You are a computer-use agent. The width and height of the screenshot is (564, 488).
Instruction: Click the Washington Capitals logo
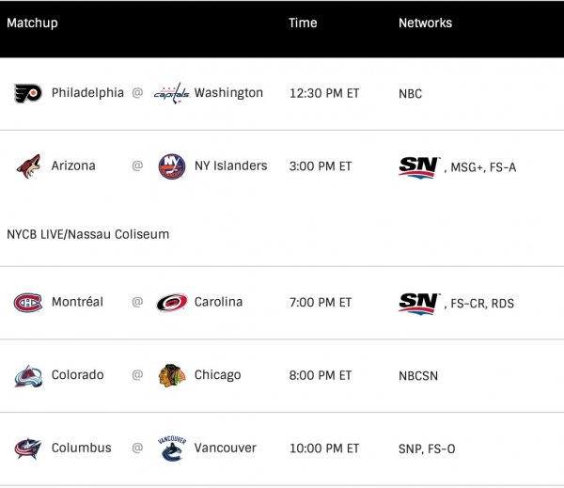coord(172,93)
